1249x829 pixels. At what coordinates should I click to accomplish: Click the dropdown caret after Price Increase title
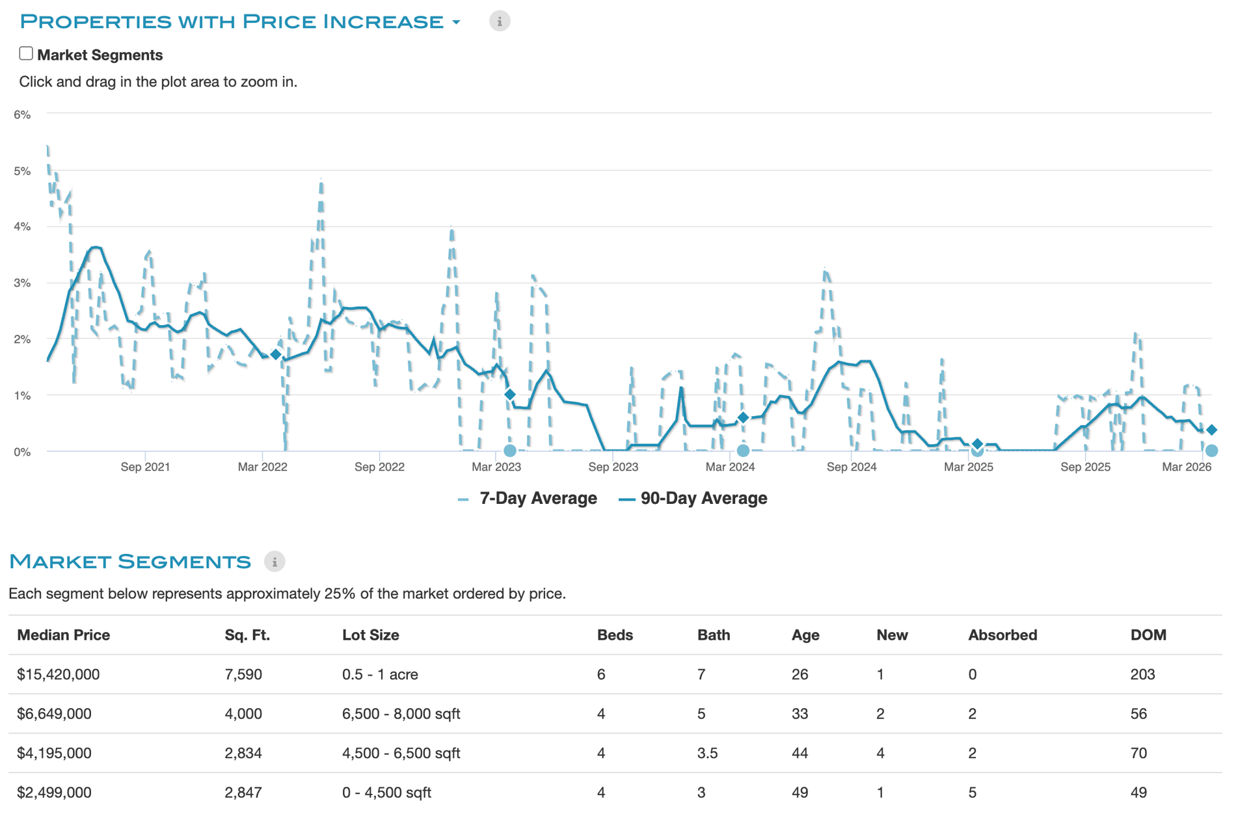(456, 23)
